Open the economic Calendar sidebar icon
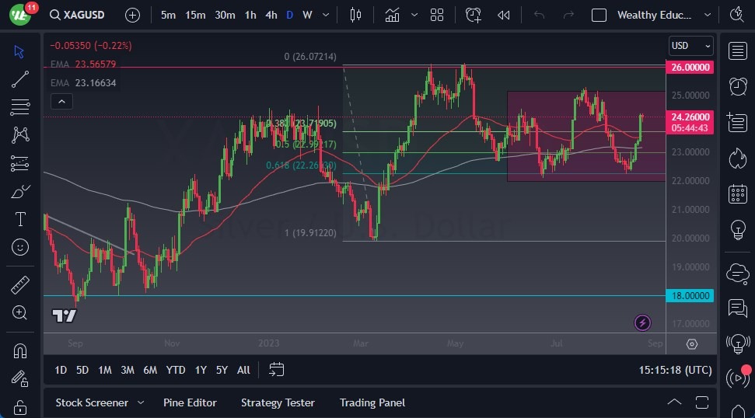This screenshot has height=418, width=755. 737,194
